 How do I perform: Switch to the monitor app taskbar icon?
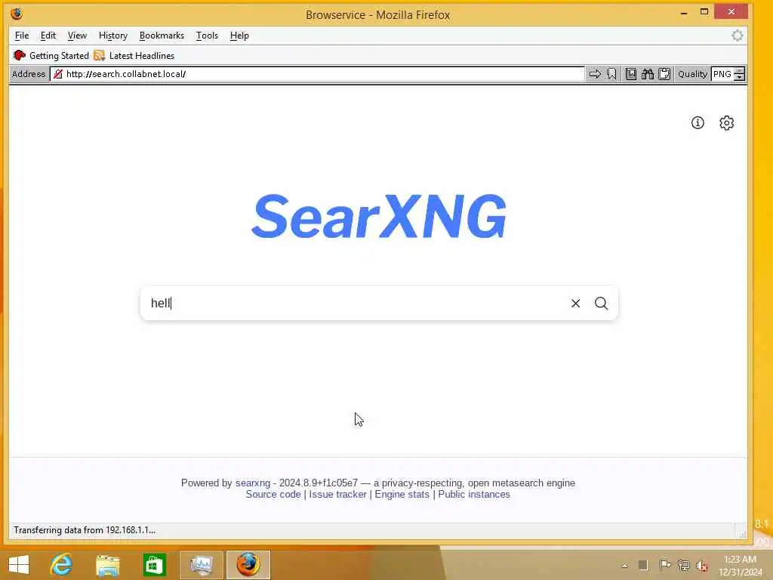coord(201,565)
